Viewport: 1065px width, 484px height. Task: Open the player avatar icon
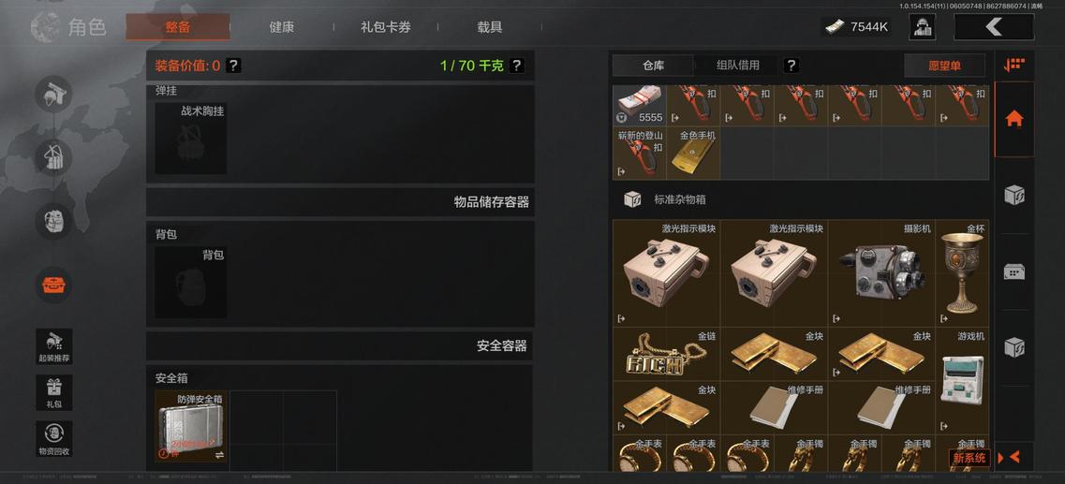pos(923,27)
